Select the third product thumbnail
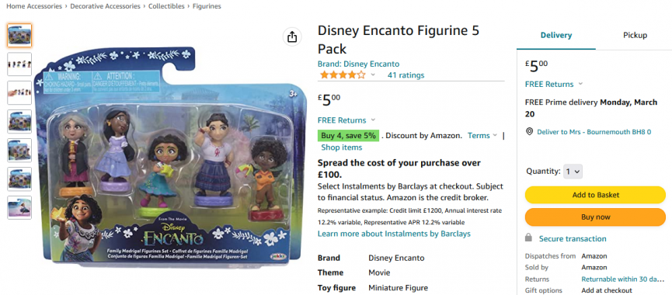The image size is (672, 295). [x=19, y=93]
